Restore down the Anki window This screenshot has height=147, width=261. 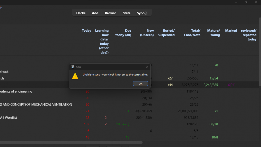pos(246,2)
